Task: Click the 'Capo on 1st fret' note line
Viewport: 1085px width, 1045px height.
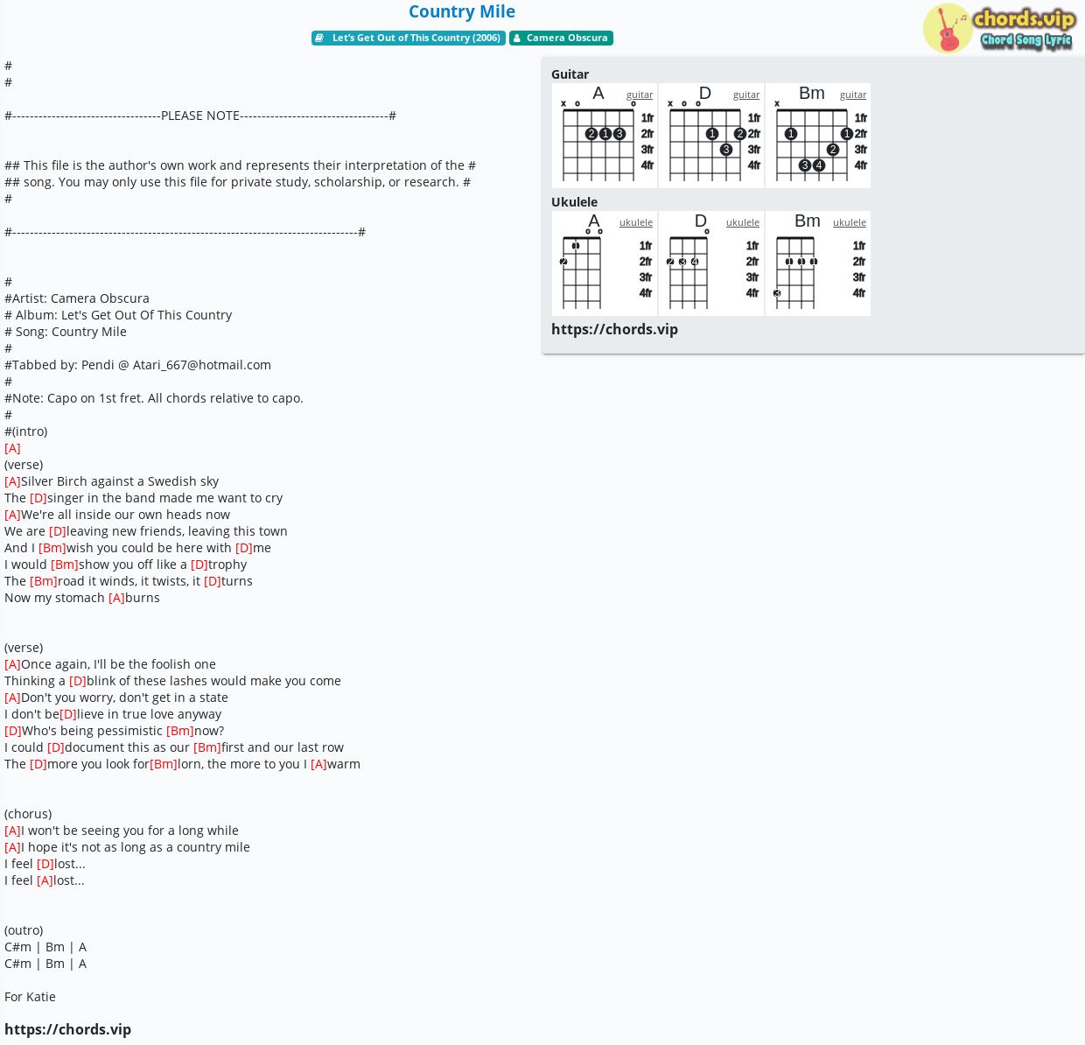Action: click(154, 398)
